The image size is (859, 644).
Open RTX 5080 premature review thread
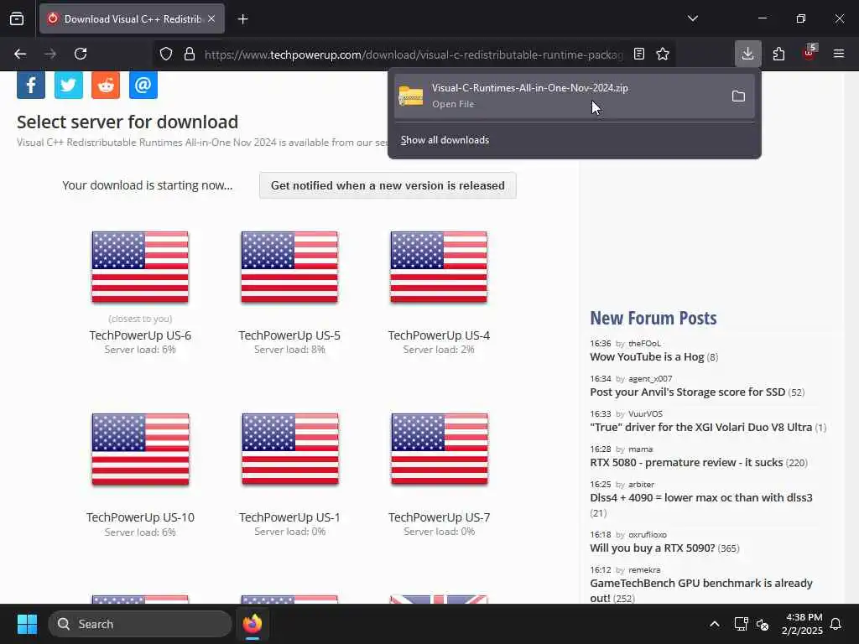pyautogui.click(x=686, y=463)
